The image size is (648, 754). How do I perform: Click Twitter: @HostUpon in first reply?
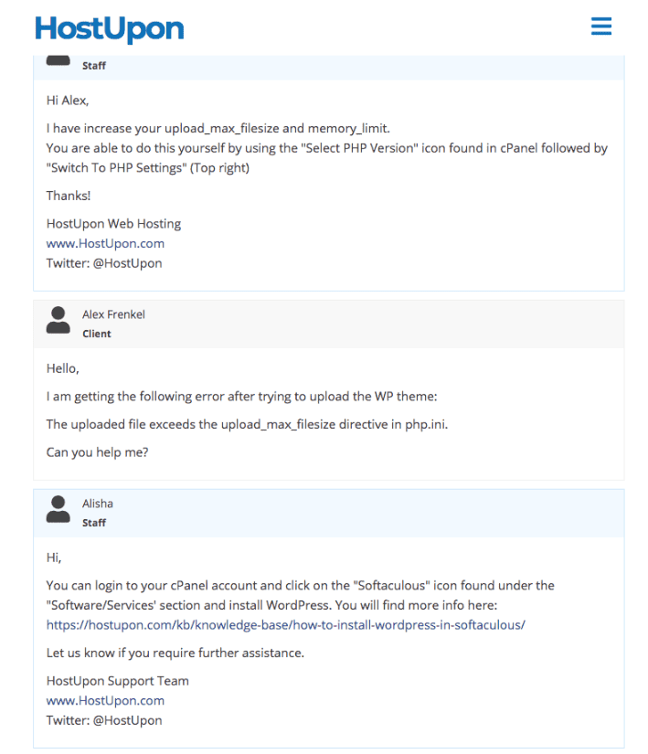(x=104, y=263)
